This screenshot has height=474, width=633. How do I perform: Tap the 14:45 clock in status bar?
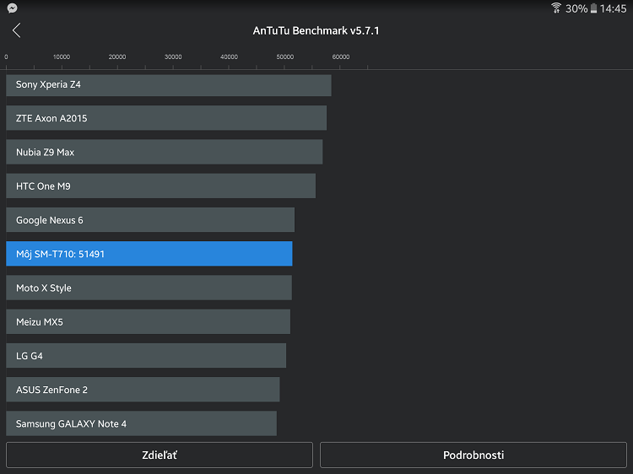pyautogui.click(x=614, y=8)
